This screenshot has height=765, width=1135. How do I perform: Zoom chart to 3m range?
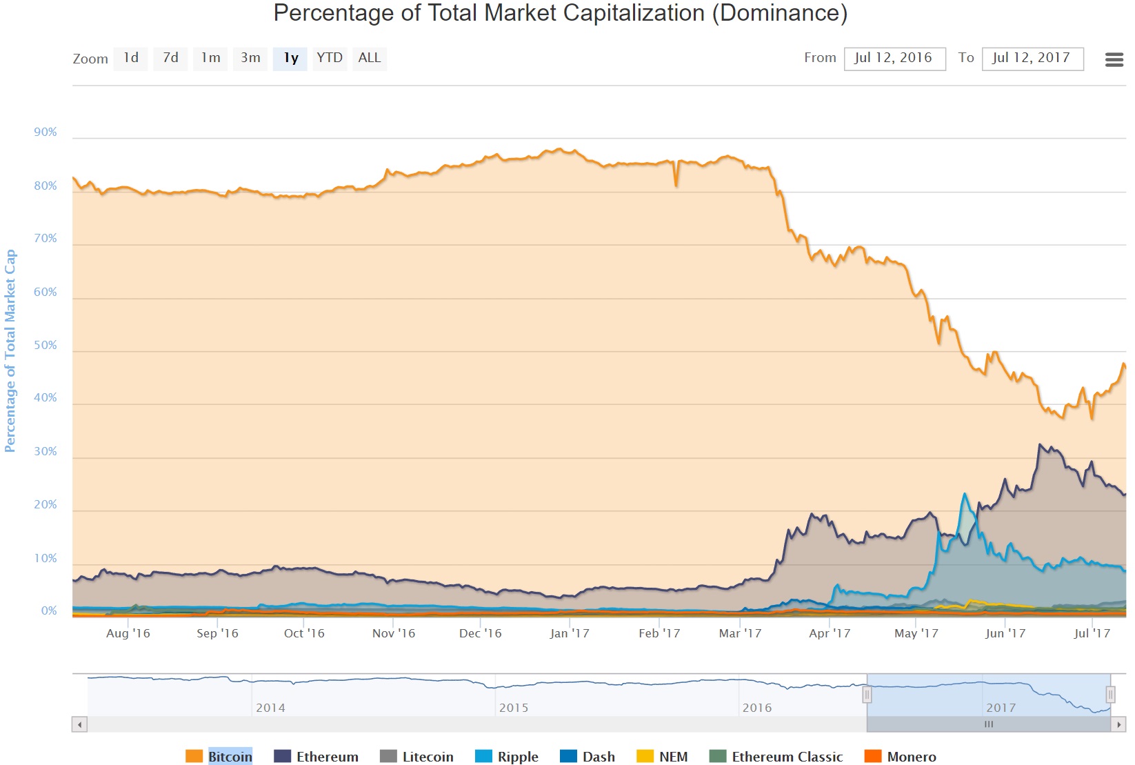[250, 58]
